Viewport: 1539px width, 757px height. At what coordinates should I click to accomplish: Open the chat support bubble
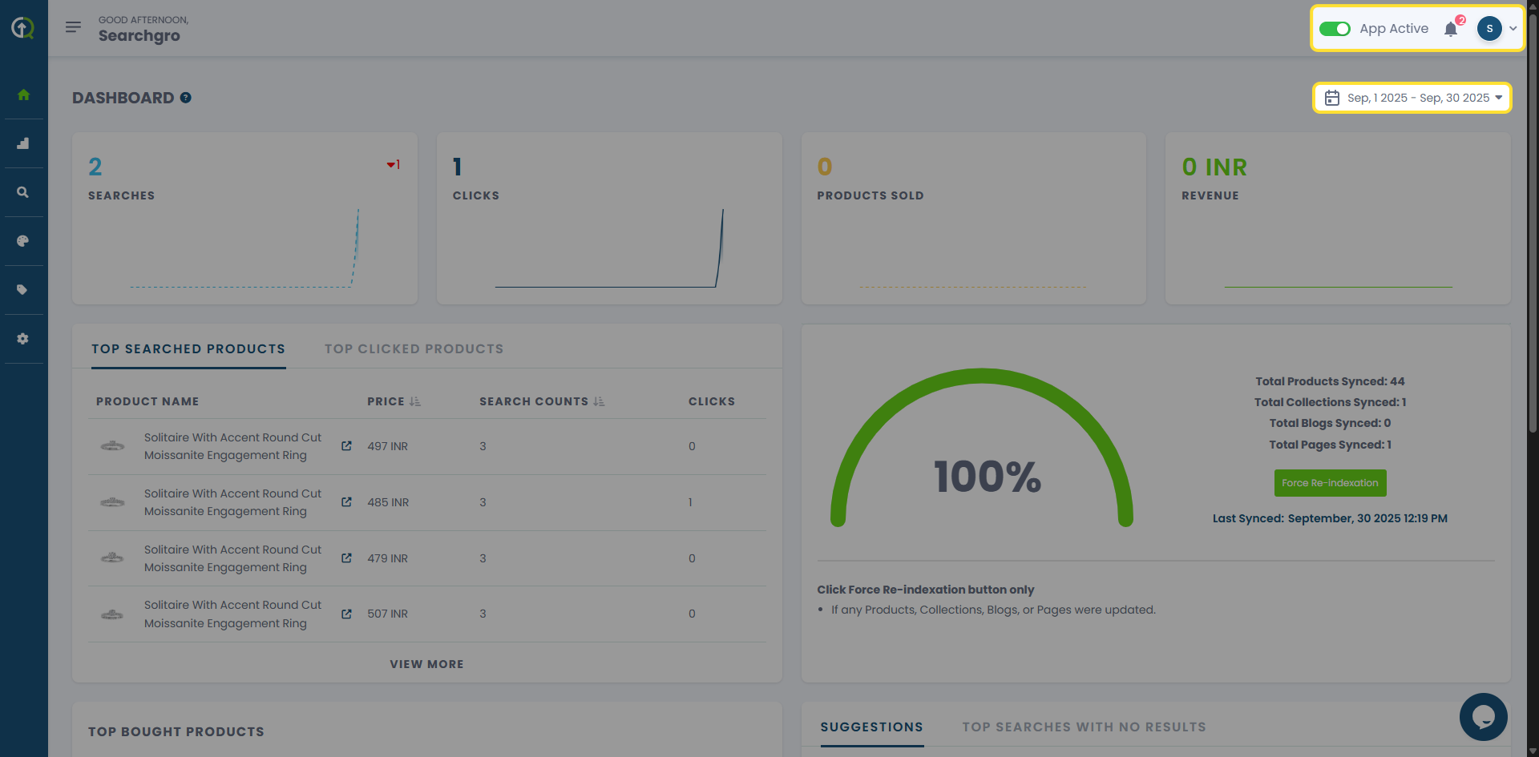click(1483, 716)
